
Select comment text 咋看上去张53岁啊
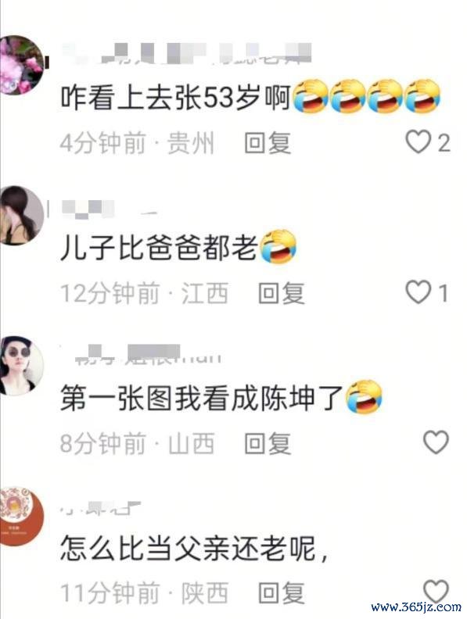pos(176,97)
